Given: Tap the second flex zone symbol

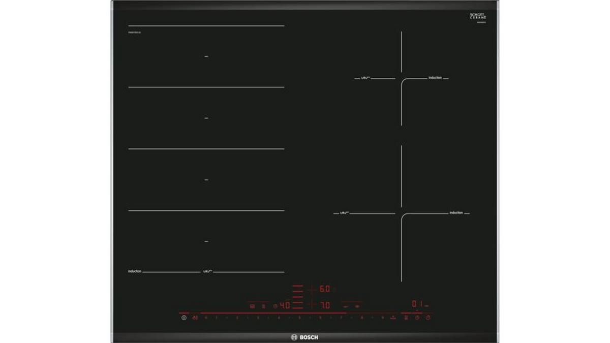Looking at the screenshot, I should (263, 306).
